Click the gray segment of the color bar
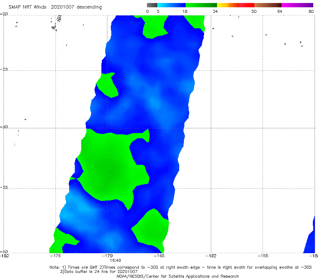This screenshot has height=279, width=318. click(152, 5)
